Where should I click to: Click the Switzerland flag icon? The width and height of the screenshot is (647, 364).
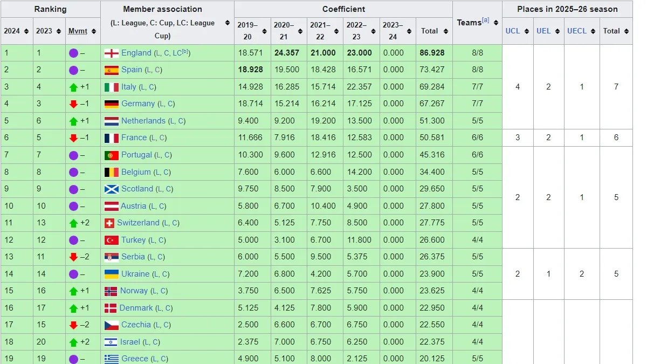pos(109,223)
